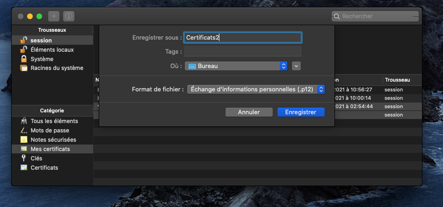Click the key icon beside Clés
The width and height of the screenshot is (443, 207).
coord(24,158)
